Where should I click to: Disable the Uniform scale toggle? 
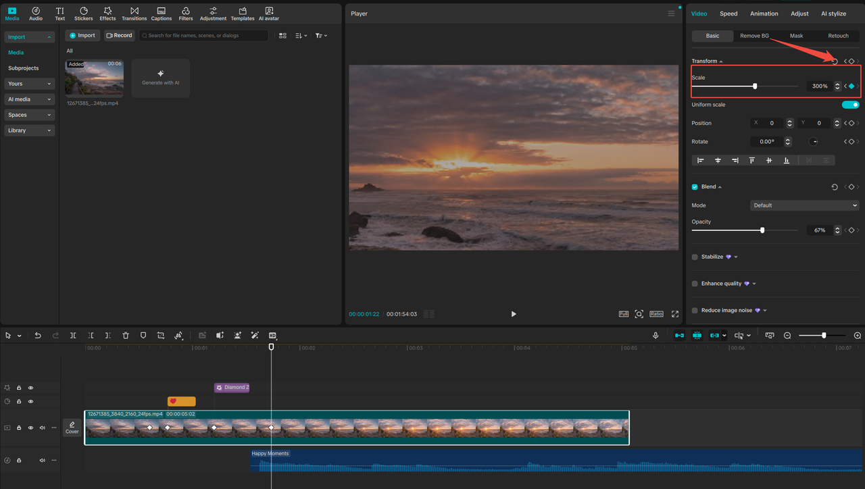[x=850, y=105]
